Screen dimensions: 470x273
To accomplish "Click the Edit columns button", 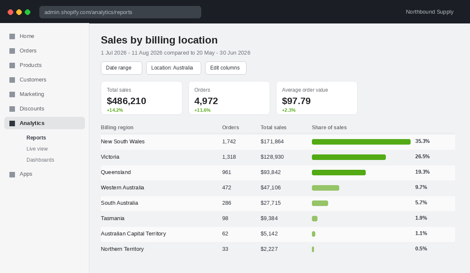I will [x=226, y=68].
